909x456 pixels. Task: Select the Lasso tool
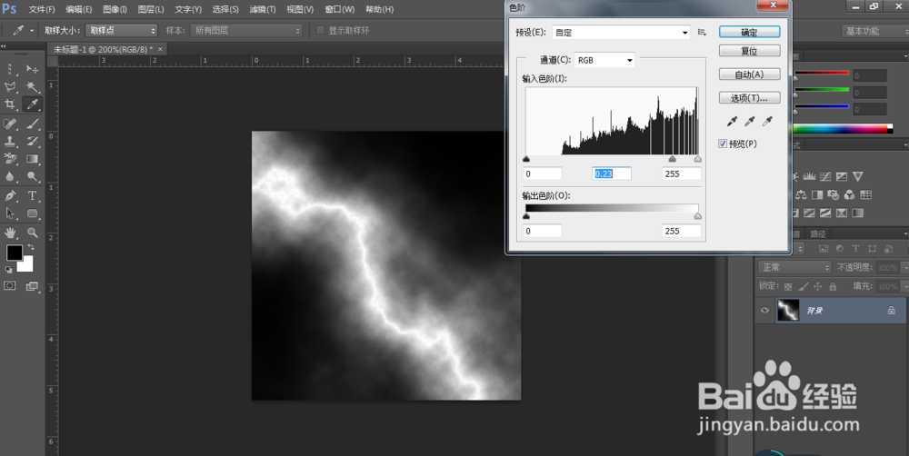(10, 87)
